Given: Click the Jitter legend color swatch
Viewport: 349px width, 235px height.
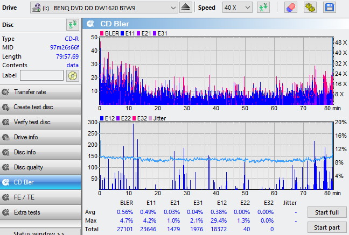Looking at the screenshot, I should pyautogui.click(x=150, y=118).
